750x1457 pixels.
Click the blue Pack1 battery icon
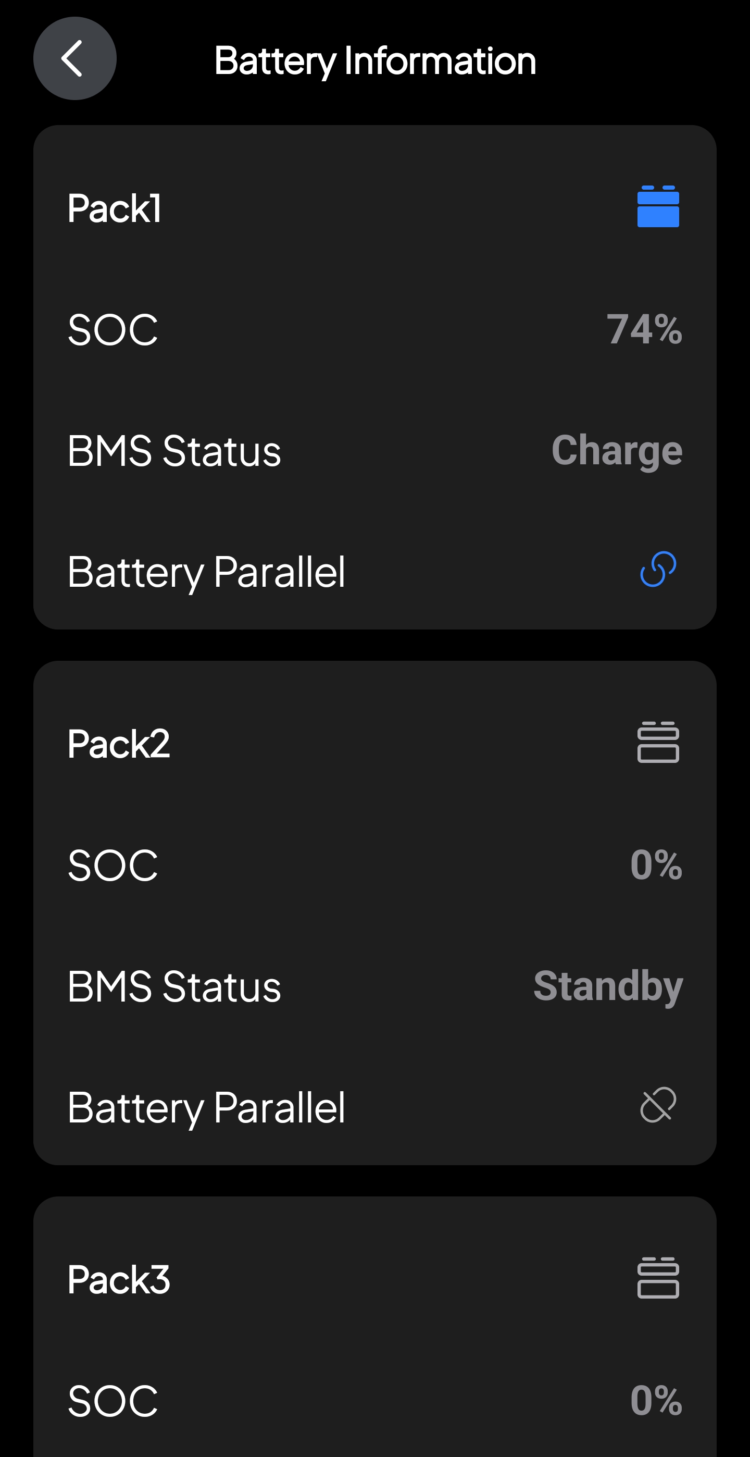coord(658,206)
